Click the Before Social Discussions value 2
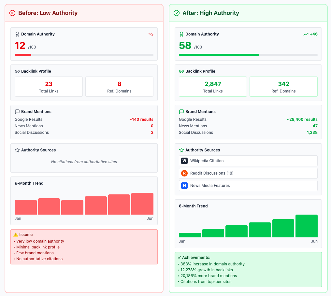This screenshot has height=296, width=331. pyautogui.click(x=152, y=133)
